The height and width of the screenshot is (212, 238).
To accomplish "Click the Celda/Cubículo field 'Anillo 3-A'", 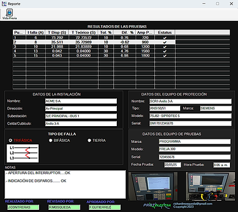I will tap(81, 123).
